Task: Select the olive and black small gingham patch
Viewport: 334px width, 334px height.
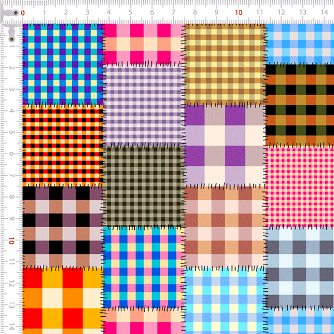Action: click(144, 186)
